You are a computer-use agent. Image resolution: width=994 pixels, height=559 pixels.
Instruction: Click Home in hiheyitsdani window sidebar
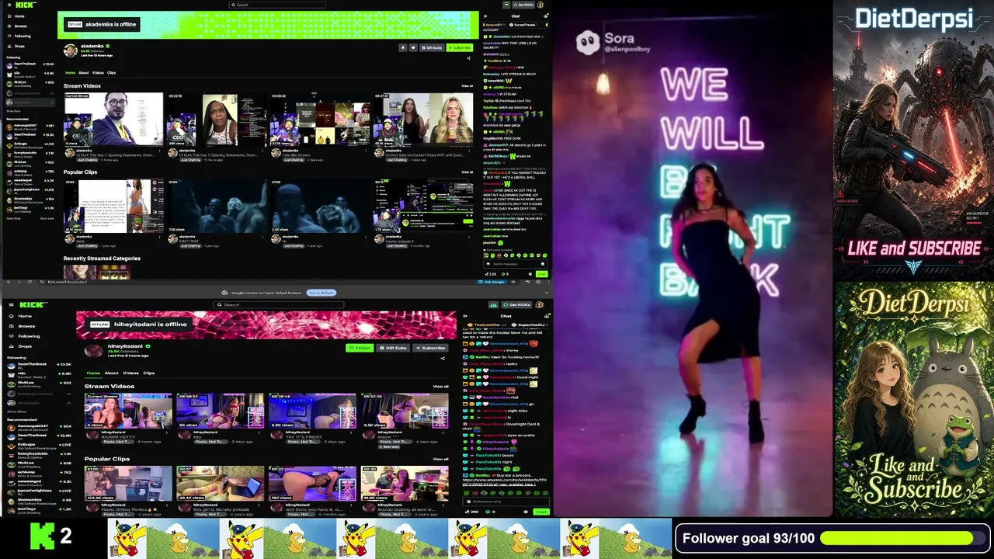(x=22, y=316)
